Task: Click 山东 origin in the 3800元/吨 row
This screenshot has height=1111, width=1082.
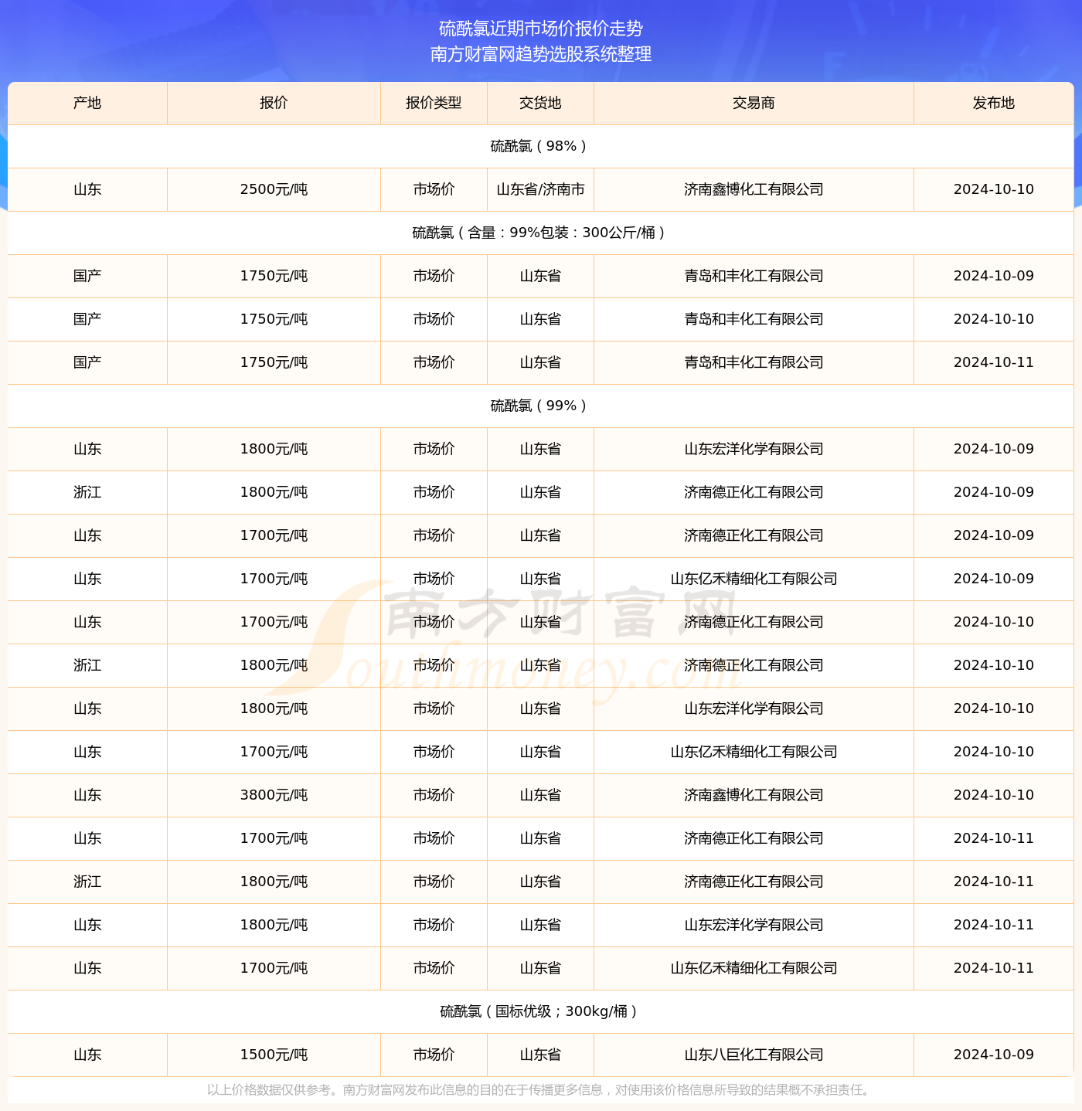Action: click(87, 795)
